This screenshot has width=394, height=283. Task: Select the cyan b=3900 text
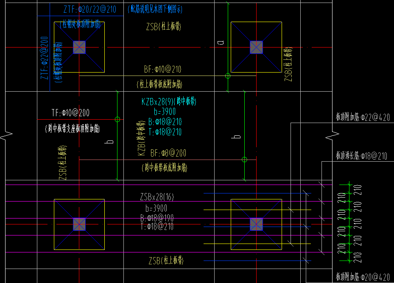165,112
